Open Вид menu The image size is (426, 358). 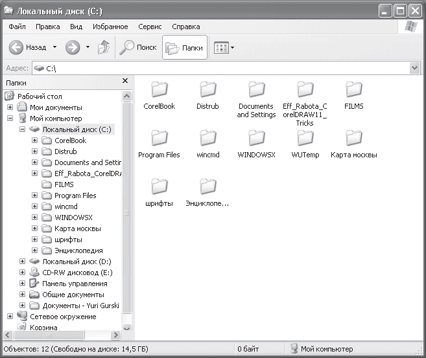76,27
